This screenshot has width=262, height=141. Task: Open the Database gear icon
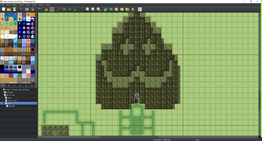[105, 9]
